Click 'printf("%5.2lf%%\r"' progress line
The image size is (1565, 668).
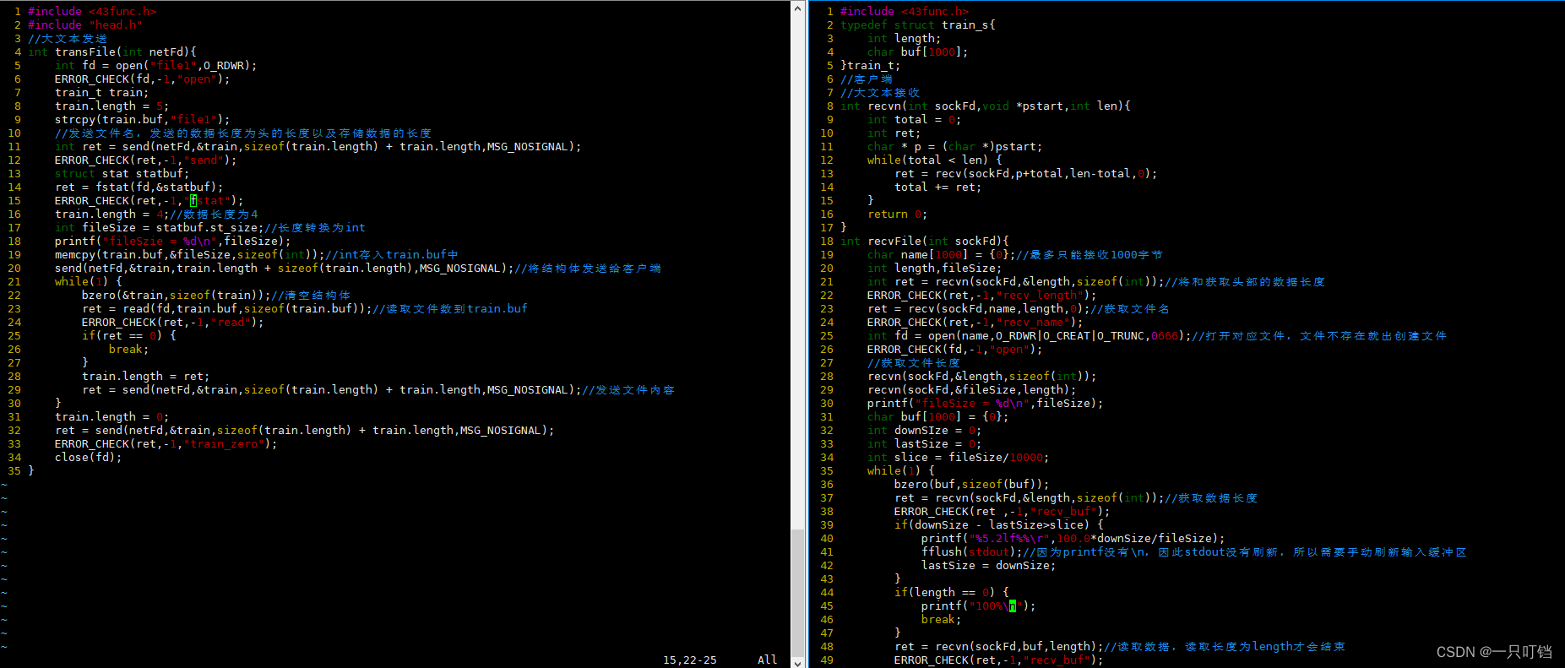(x=1073, y=539)
